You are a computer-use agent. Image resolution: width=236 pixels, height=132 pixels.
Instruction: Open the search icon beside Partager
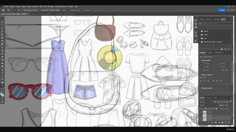click(229, 10)
